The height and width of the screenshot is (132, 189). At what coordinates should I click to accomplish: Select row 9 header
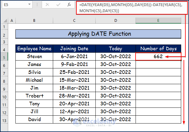click(4, 88)
